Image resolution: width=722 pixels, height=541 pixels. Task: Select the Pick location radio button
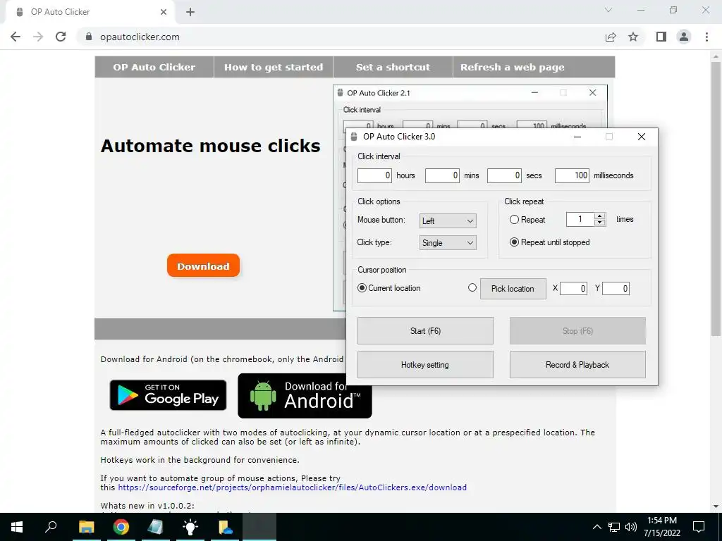tap(472, 287)
